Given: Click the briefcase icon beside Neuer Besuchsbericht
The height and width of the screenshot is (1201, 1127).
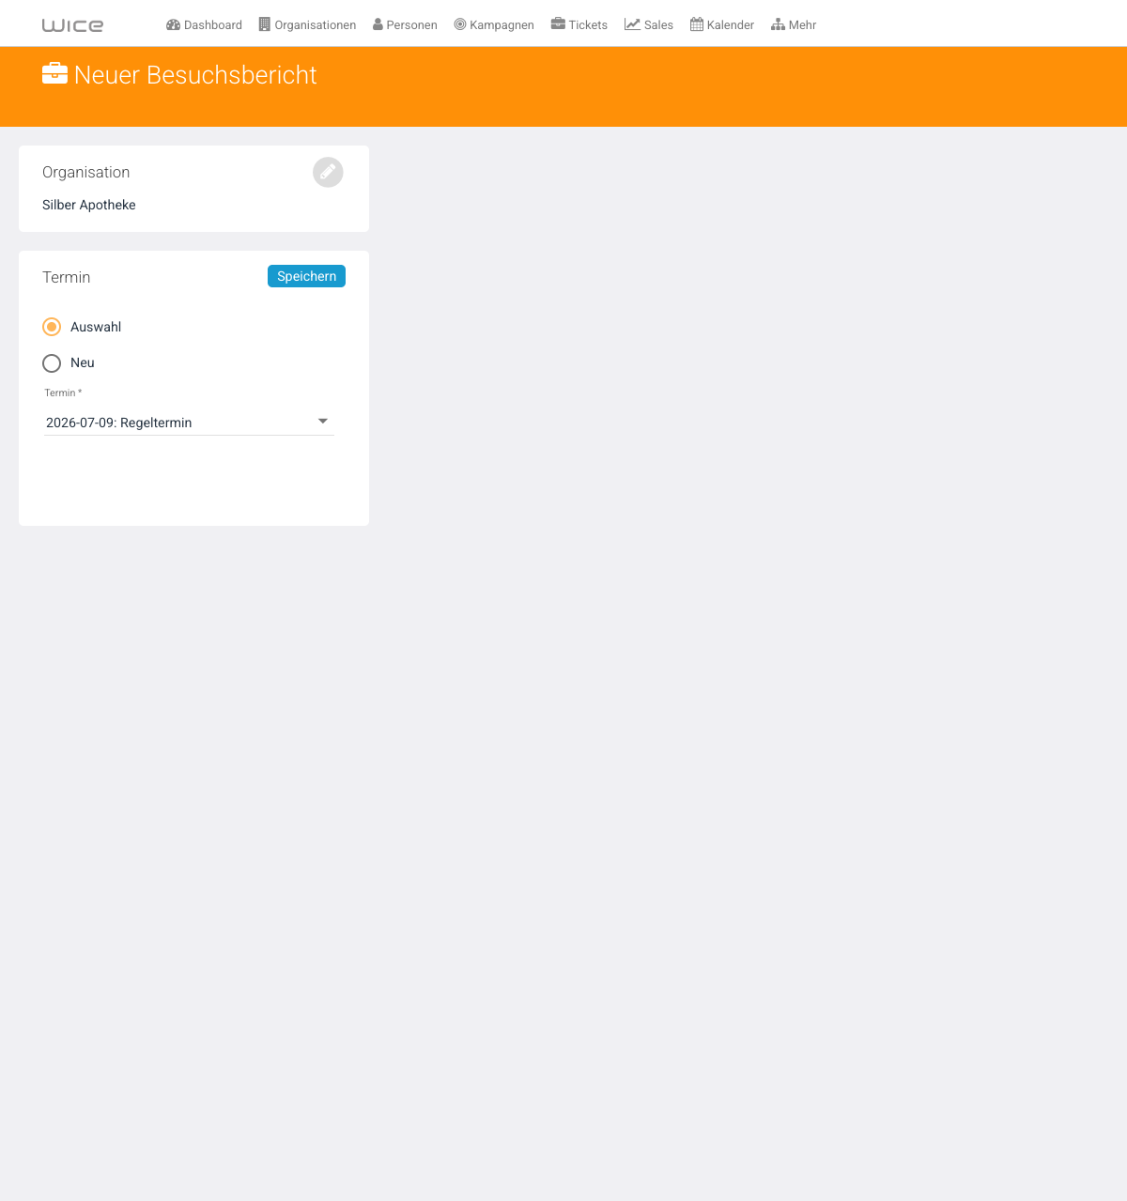Looking at the screenshot, I should (54, 73).
